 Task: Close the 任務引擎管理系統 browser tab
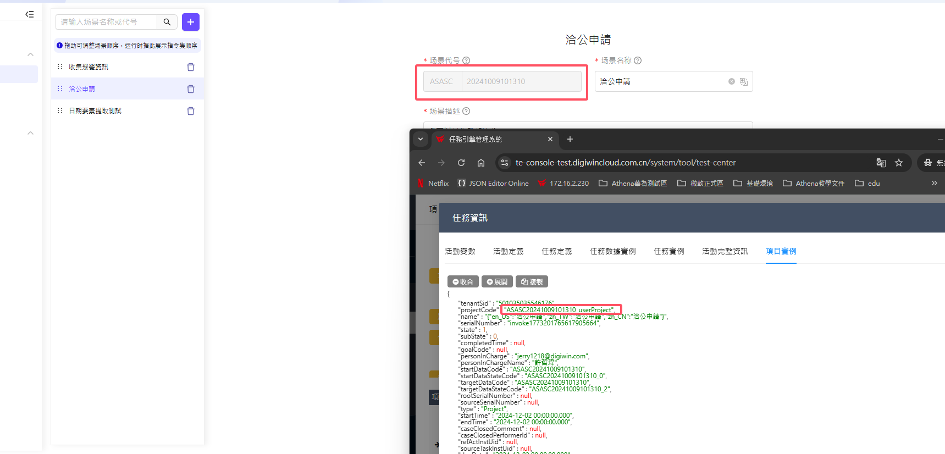[550, 139]
